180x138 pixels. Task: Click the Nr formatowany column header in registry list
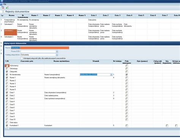point(23,16)
